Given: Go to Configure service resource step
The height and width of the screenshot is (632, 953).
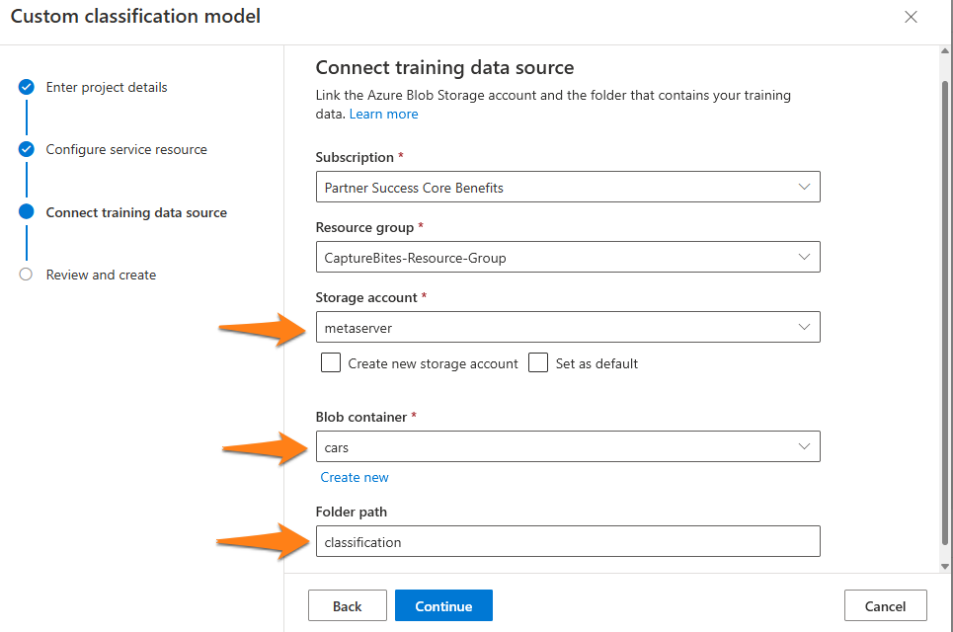Looking at the screenshot, I should click(126, 149).
